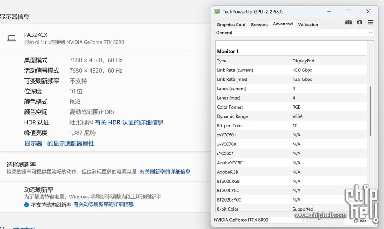Open 显示器 1 的显示适配器属性 link

pyautogui.click(x=59, y=144)
